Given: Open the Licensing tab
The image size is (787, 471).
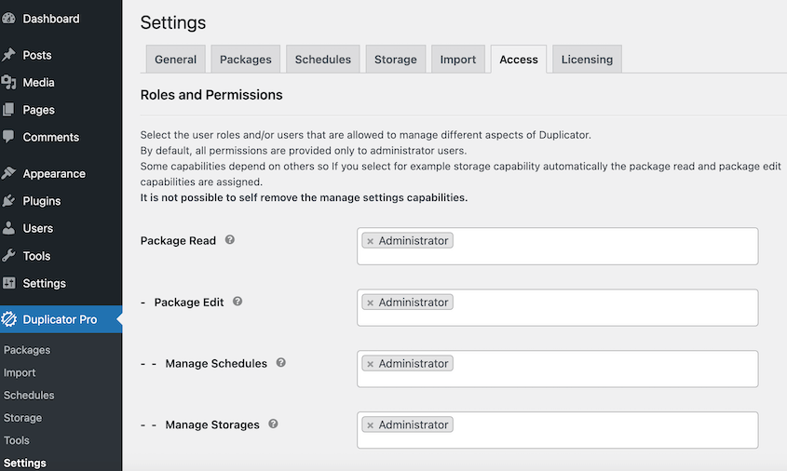Looking at the screenshot, I should (x=587, y=60).
